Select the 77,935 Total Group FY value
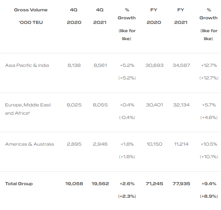The height and width of the screenshot is (210, 221). [x=181, y=184]
